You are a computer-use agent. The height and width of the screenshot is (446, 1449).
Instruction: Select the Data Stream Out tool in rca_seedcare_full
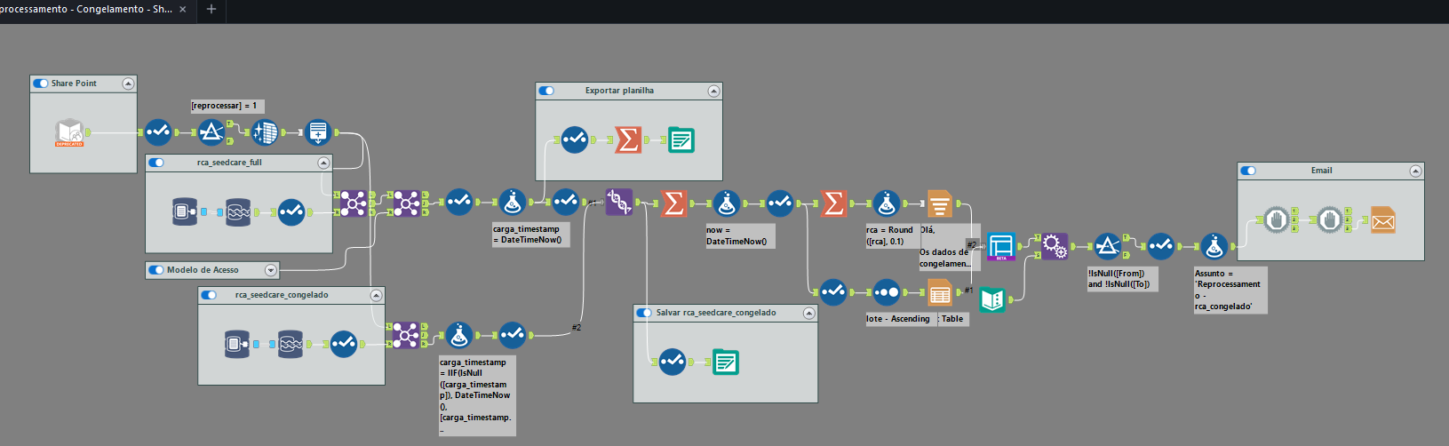pos(238,211)
